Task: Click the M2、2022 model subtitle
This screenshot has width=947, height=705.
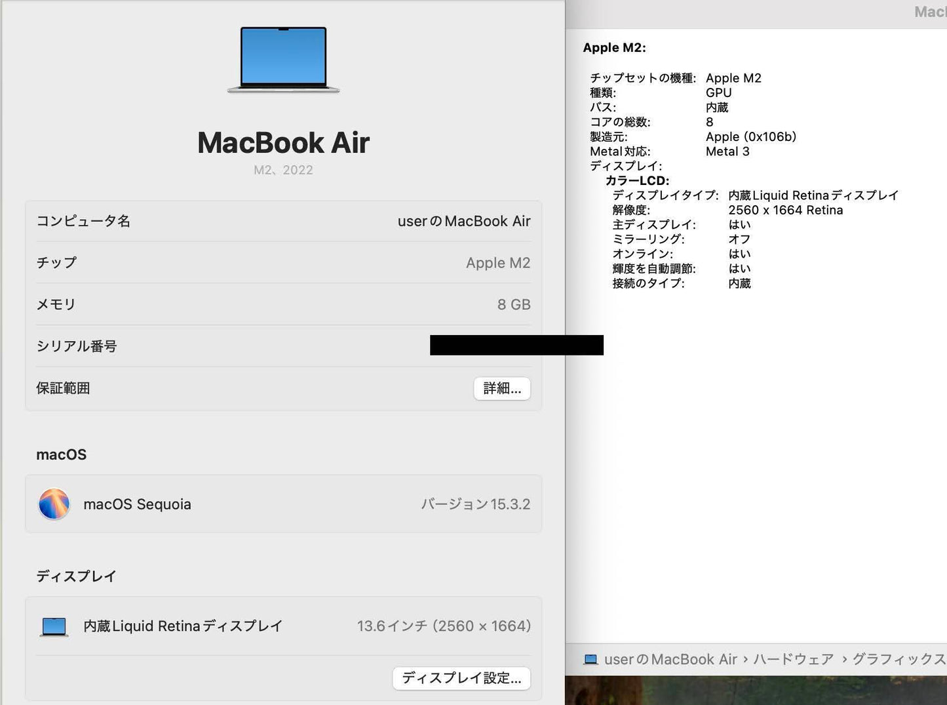Action: pos(284,170)
